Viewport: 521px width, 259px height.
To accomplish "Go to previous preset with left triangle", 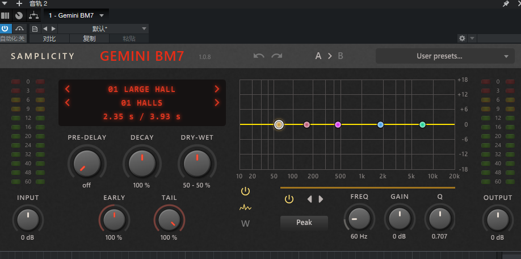I will (45, 28).
